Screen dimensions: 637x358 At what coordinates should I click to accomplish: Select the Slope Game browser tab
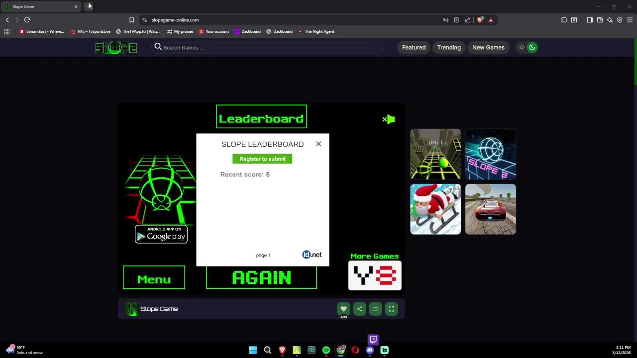point(41,6)
